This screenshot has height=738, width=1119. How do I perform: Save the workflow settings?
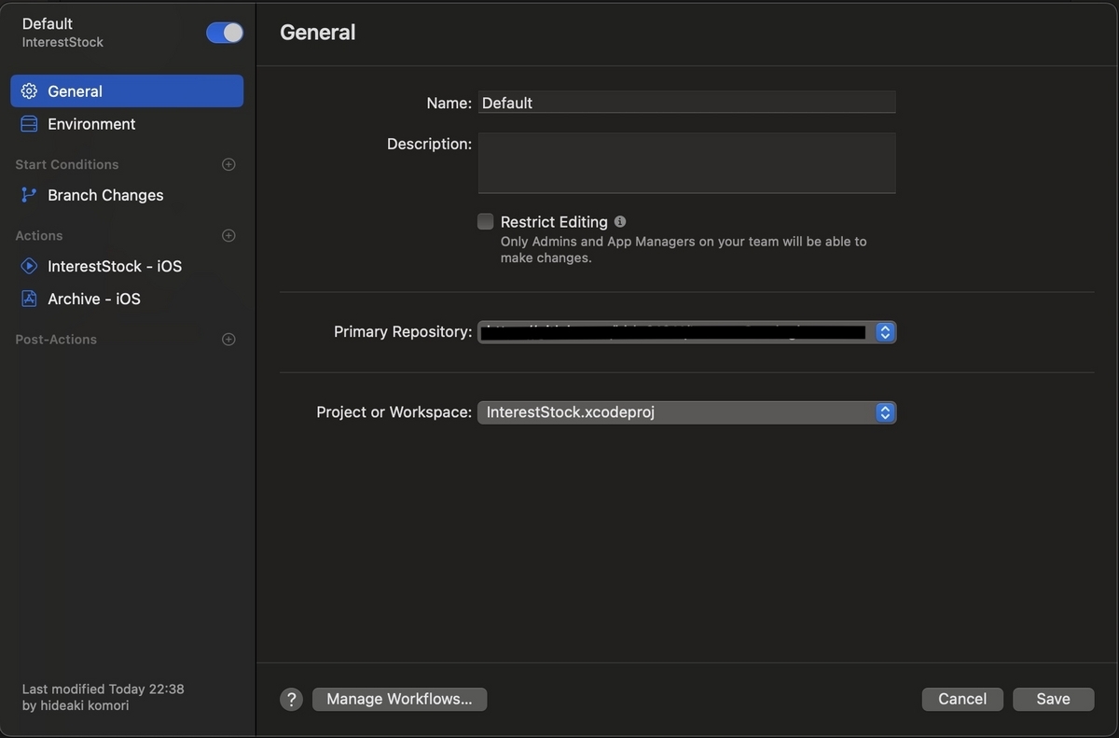1053,699
